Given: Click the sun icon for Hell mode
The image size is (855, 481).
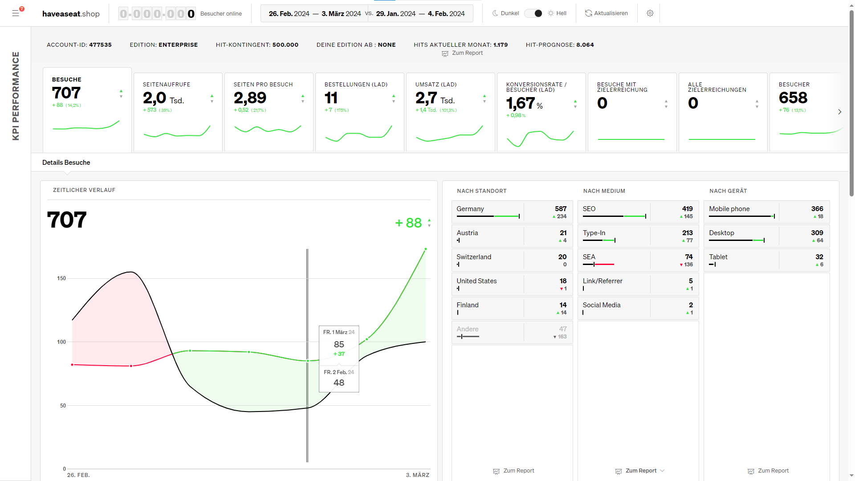Looking at the screenshot, I should point(551,13).
